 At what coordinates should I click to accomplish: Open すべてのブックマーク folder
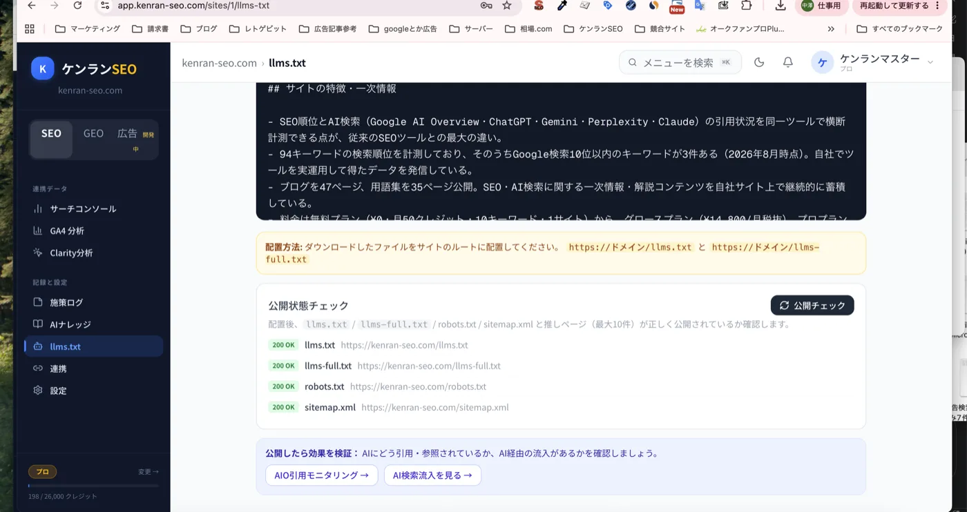(x=899, y=29)
